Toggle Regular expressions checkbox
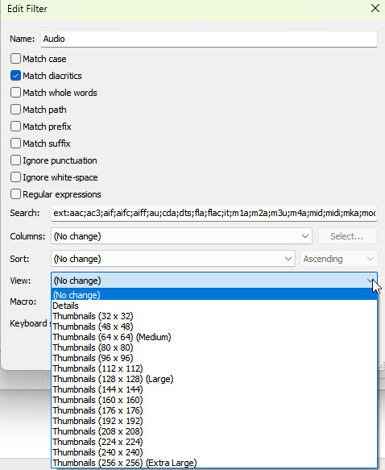Viewport: 385px width, 470px height. pos(15,194)
